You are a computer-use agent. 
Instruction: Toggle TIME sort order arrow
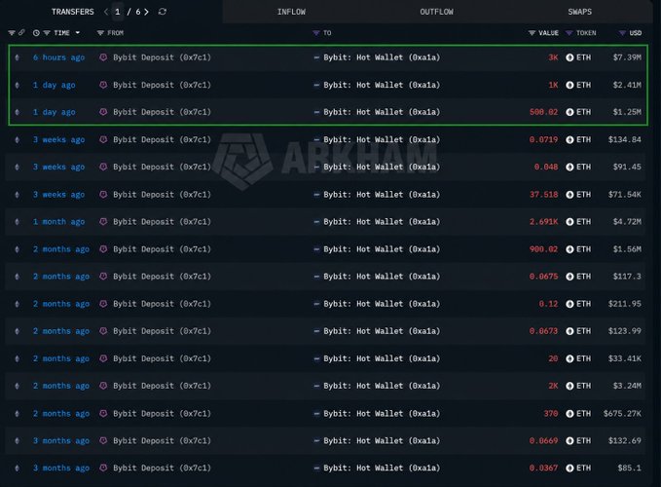coord(78,33)
